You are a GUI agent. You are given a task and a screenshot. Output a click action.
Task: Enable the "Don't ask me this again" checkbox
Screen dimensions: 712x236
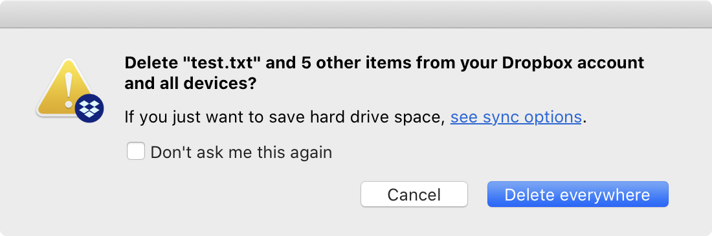click(x=136, y=152)
